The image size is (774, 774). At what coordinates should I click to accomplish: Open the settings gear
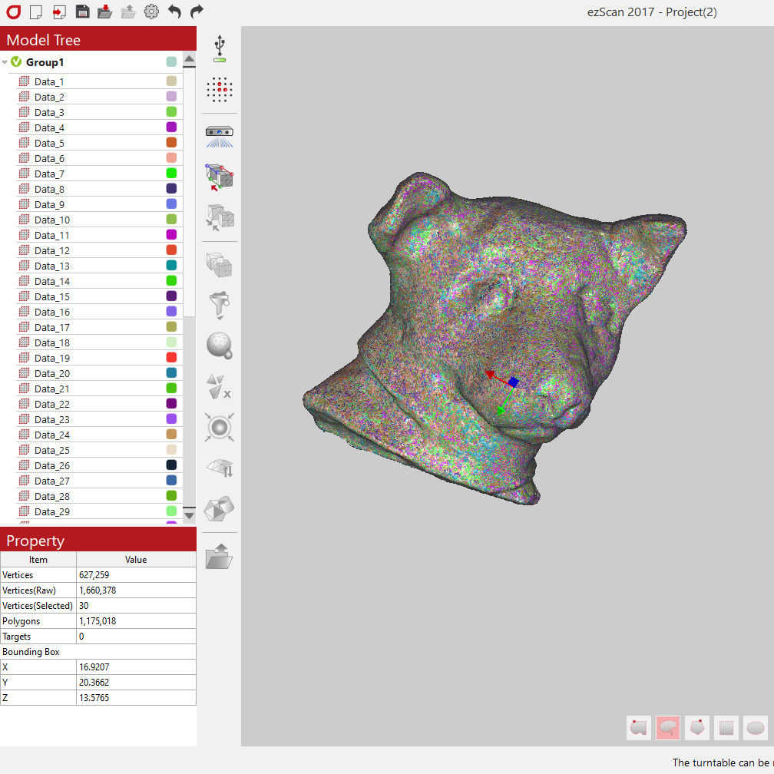[151, 12]
